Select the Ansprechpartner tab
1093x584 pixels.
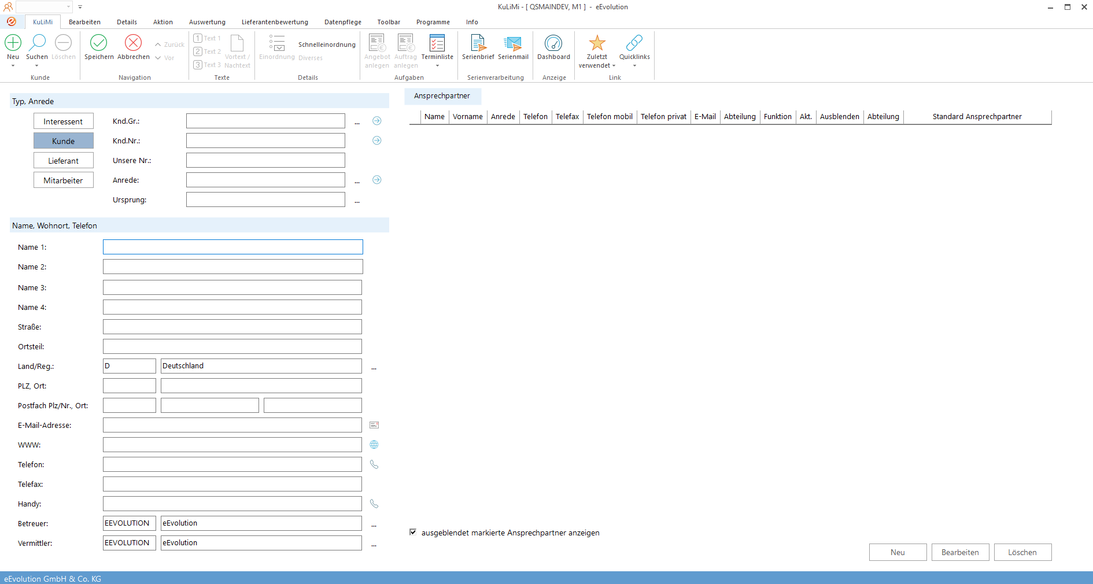(442, 96)
